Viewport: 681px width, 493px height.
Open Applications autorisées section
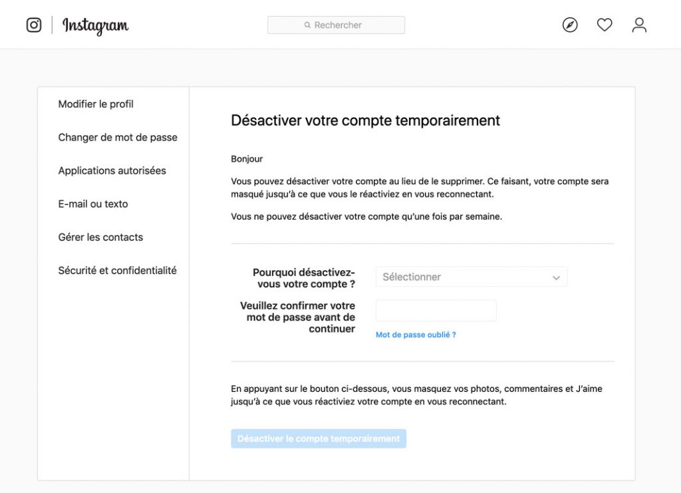pyautogui.click(x=112, y=171)
